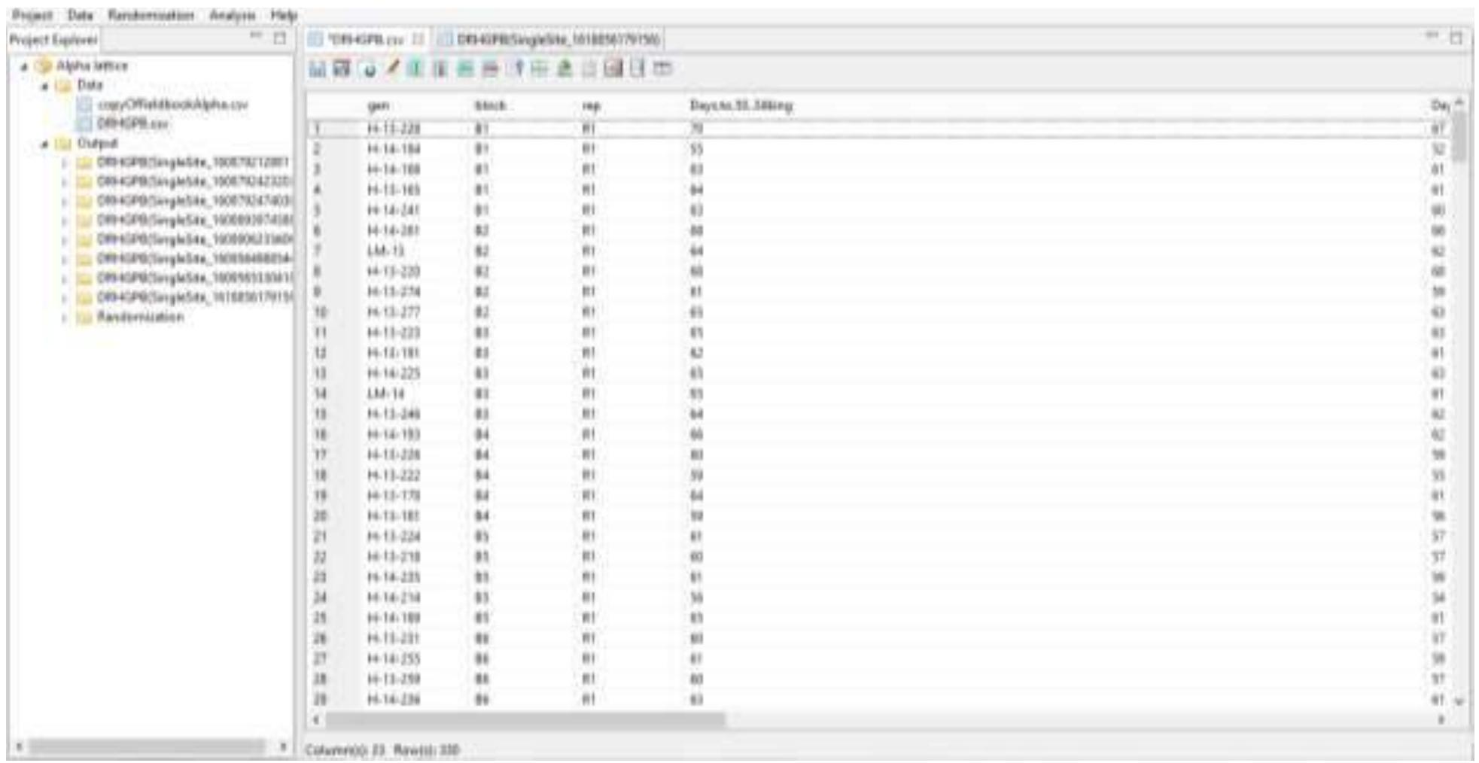This screenshot has height=763, width=1479.
Task: Select the yellow pencil edit-data icon
Action: click(393, 71)
